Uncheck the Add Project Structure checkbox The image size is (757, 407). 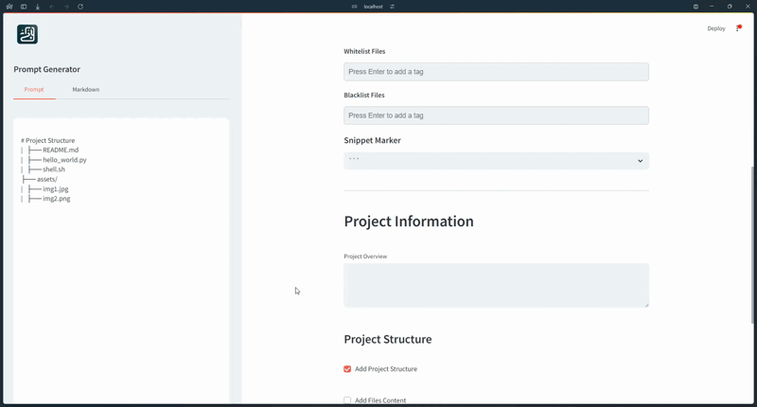click(x=347, y=369)
